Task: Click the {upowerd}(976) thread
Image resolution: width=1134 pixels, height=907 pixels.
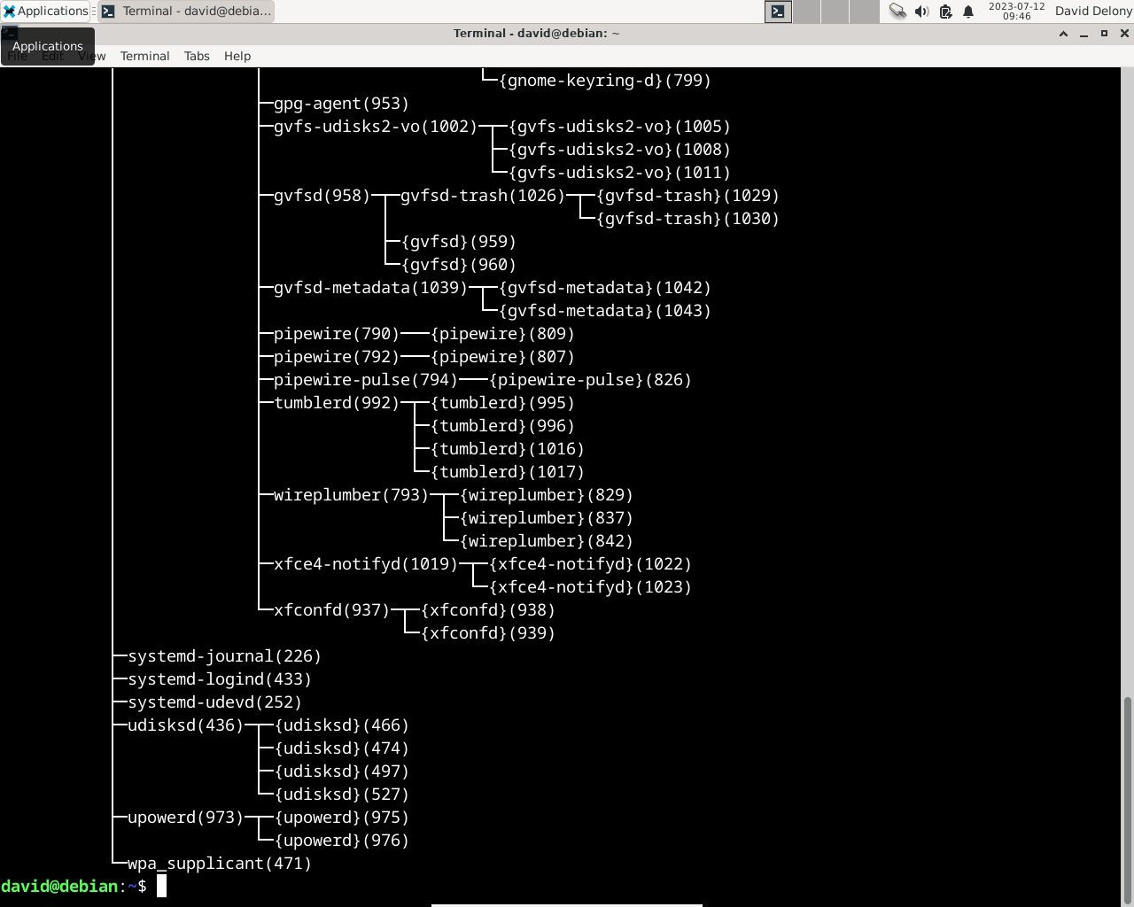Action: click(x=342, y=841)
